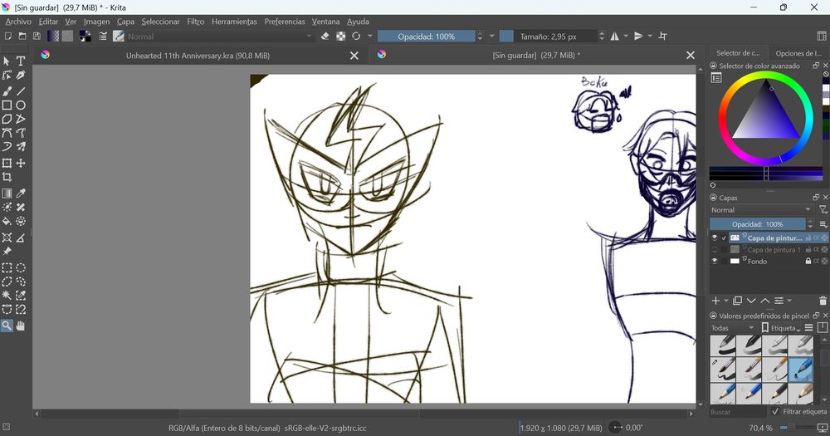This screenshot has width=830, height=436.
Task: Select the Crop tool
Action: tap(7, 178)
